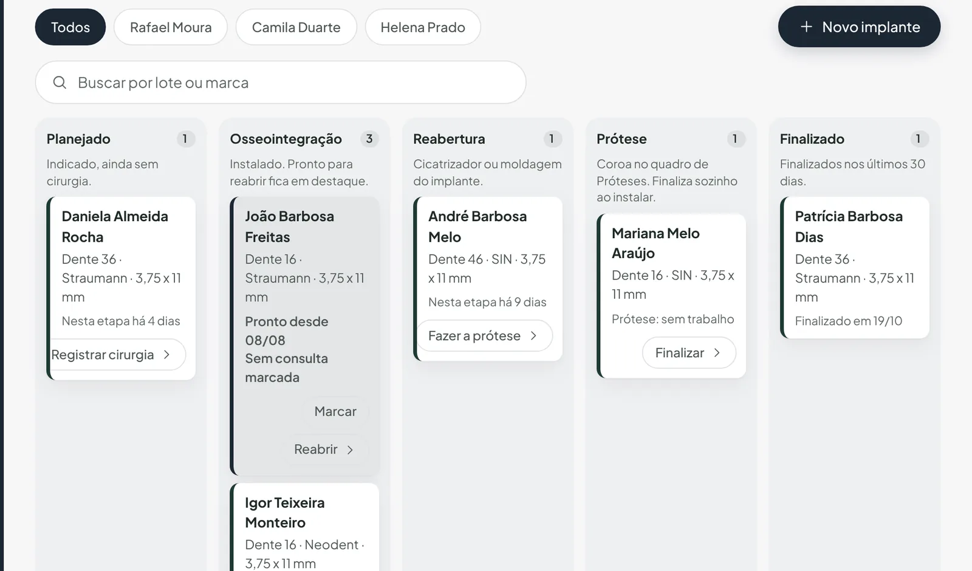This screenshot has height=571, width=972.
Task: Click 'Pronto desde 08/08' text
Action: (x=287, y=330)
